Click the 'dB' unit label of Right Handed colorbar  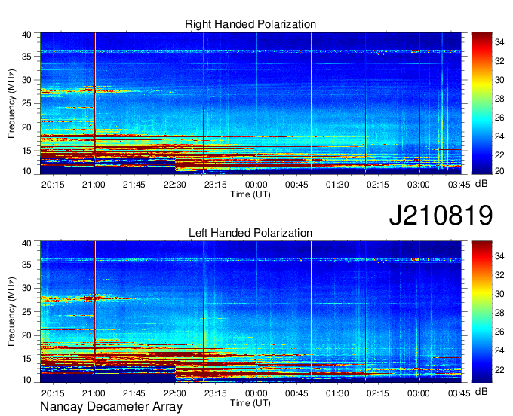(481, 184)
